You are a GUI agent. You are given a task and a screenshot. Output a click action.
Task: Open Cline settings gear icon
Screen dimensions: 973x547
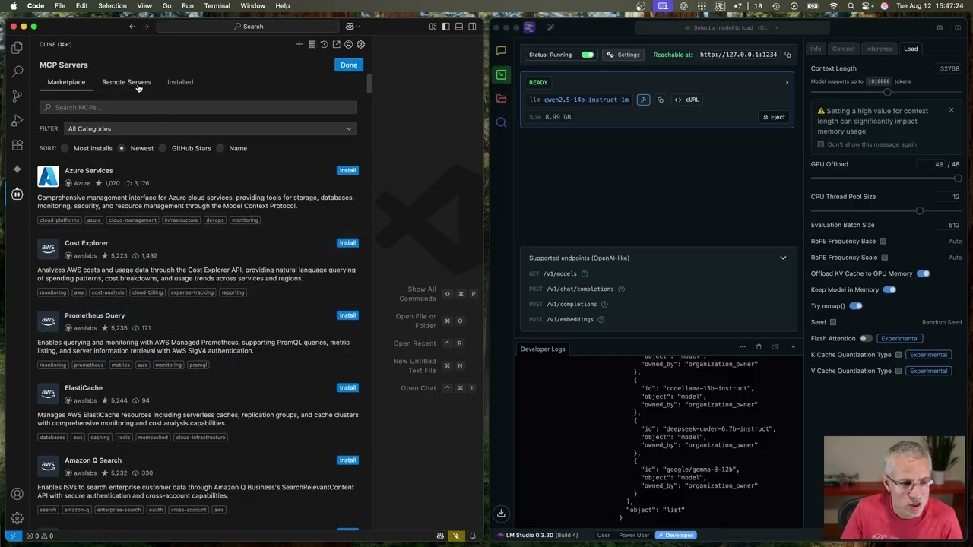pos(360,45)
